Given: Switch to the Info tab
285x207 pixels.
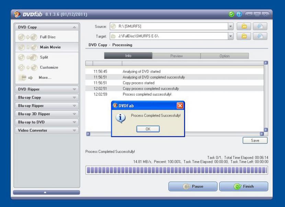Looking at the screenshot, I should pyautogui.click(x=128, y=56).
